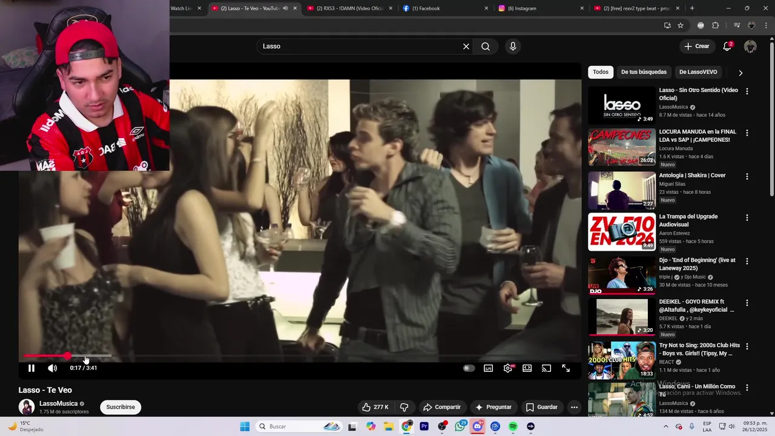Open the Sin Otro Sentido video thumbnail
This screenshot has width=775, height=436.
click(x=622, y=105)
